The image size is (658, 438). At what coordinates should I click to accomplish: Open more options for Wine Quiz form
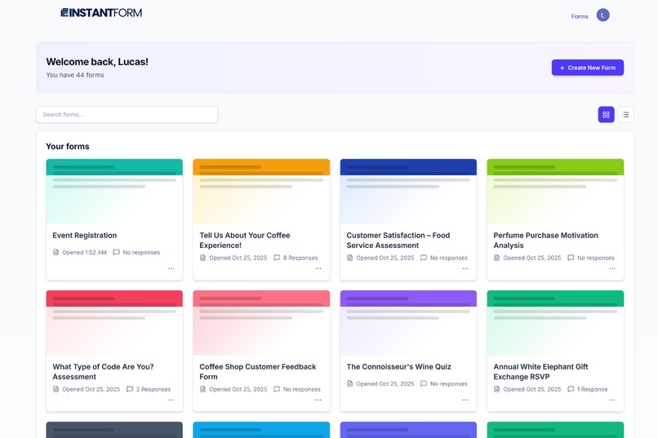pos(465,400)
